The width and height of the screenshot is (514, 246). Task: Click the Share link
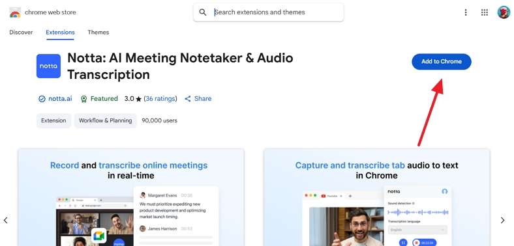coord(198,99)
